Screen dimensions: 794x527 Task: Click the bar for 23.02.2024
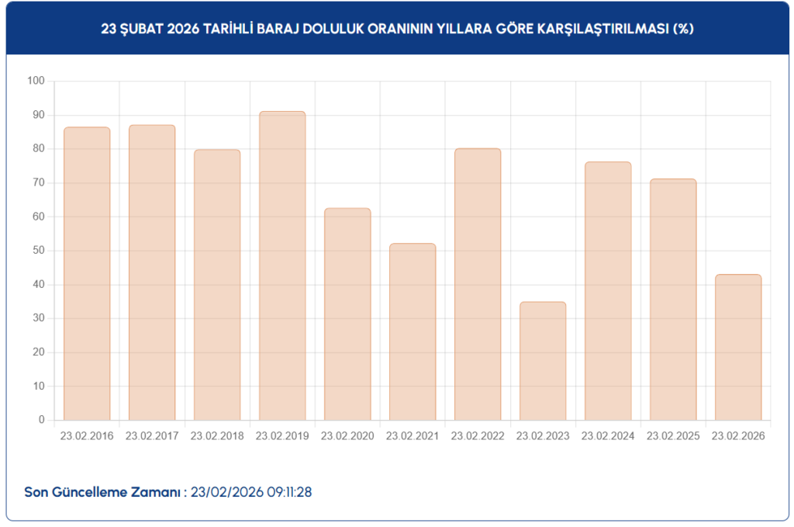click(608, 291)
